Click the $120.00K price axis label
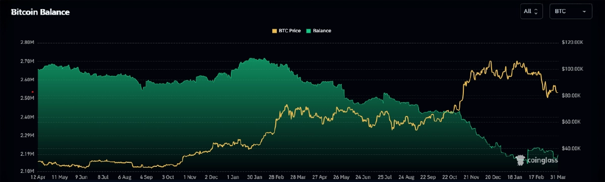Viewport: 605px width, 182px height. [x=573, y=42]
